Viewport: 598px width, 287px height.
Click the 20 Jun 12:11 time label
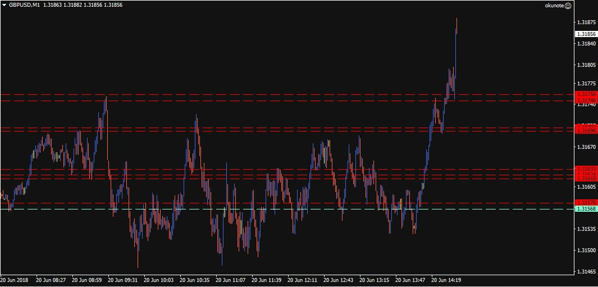(x=303, y=280)
